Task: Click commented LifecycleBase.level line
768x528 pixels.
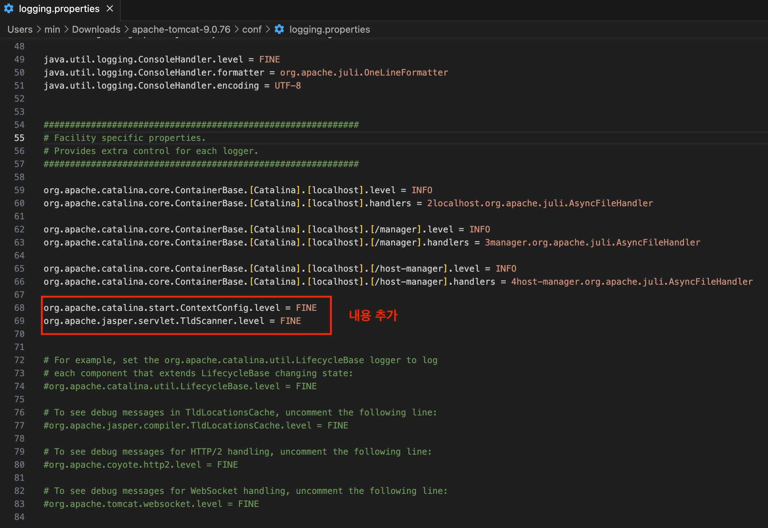Action: (180, 386)
